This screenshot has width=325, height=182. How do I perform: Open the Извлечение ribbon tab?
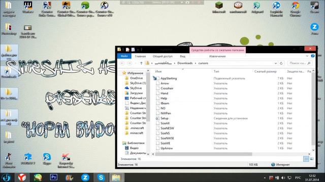(x=217, y=56)
